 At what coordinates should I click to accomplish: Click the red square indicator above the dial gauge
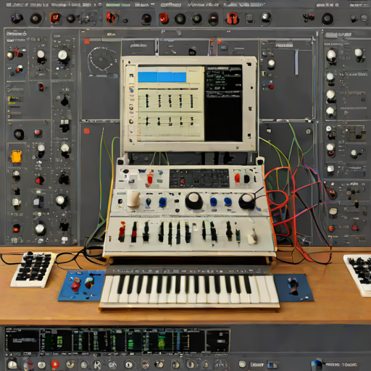[x=87, y=41]
